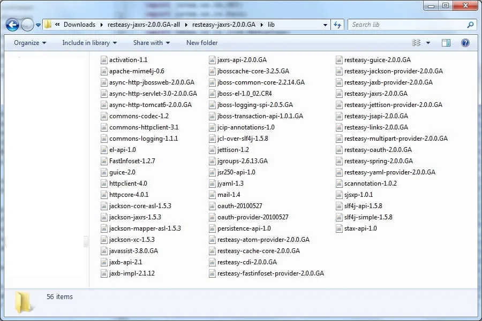Screen dimensions: 482x321
Task: Open the Share with menu
Action: point(151,43)
